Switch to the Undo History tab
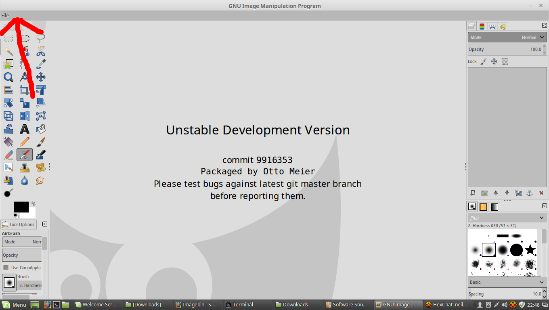549x310 pixels. pyautogui.click(x=503, y=27)
